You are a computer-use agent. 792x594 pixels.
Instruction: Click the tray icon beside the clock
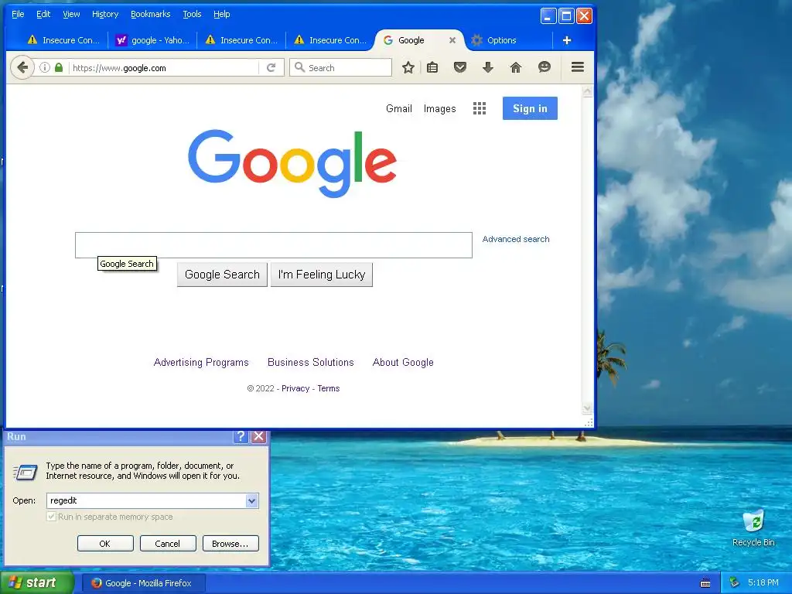[x=734, y=583]
